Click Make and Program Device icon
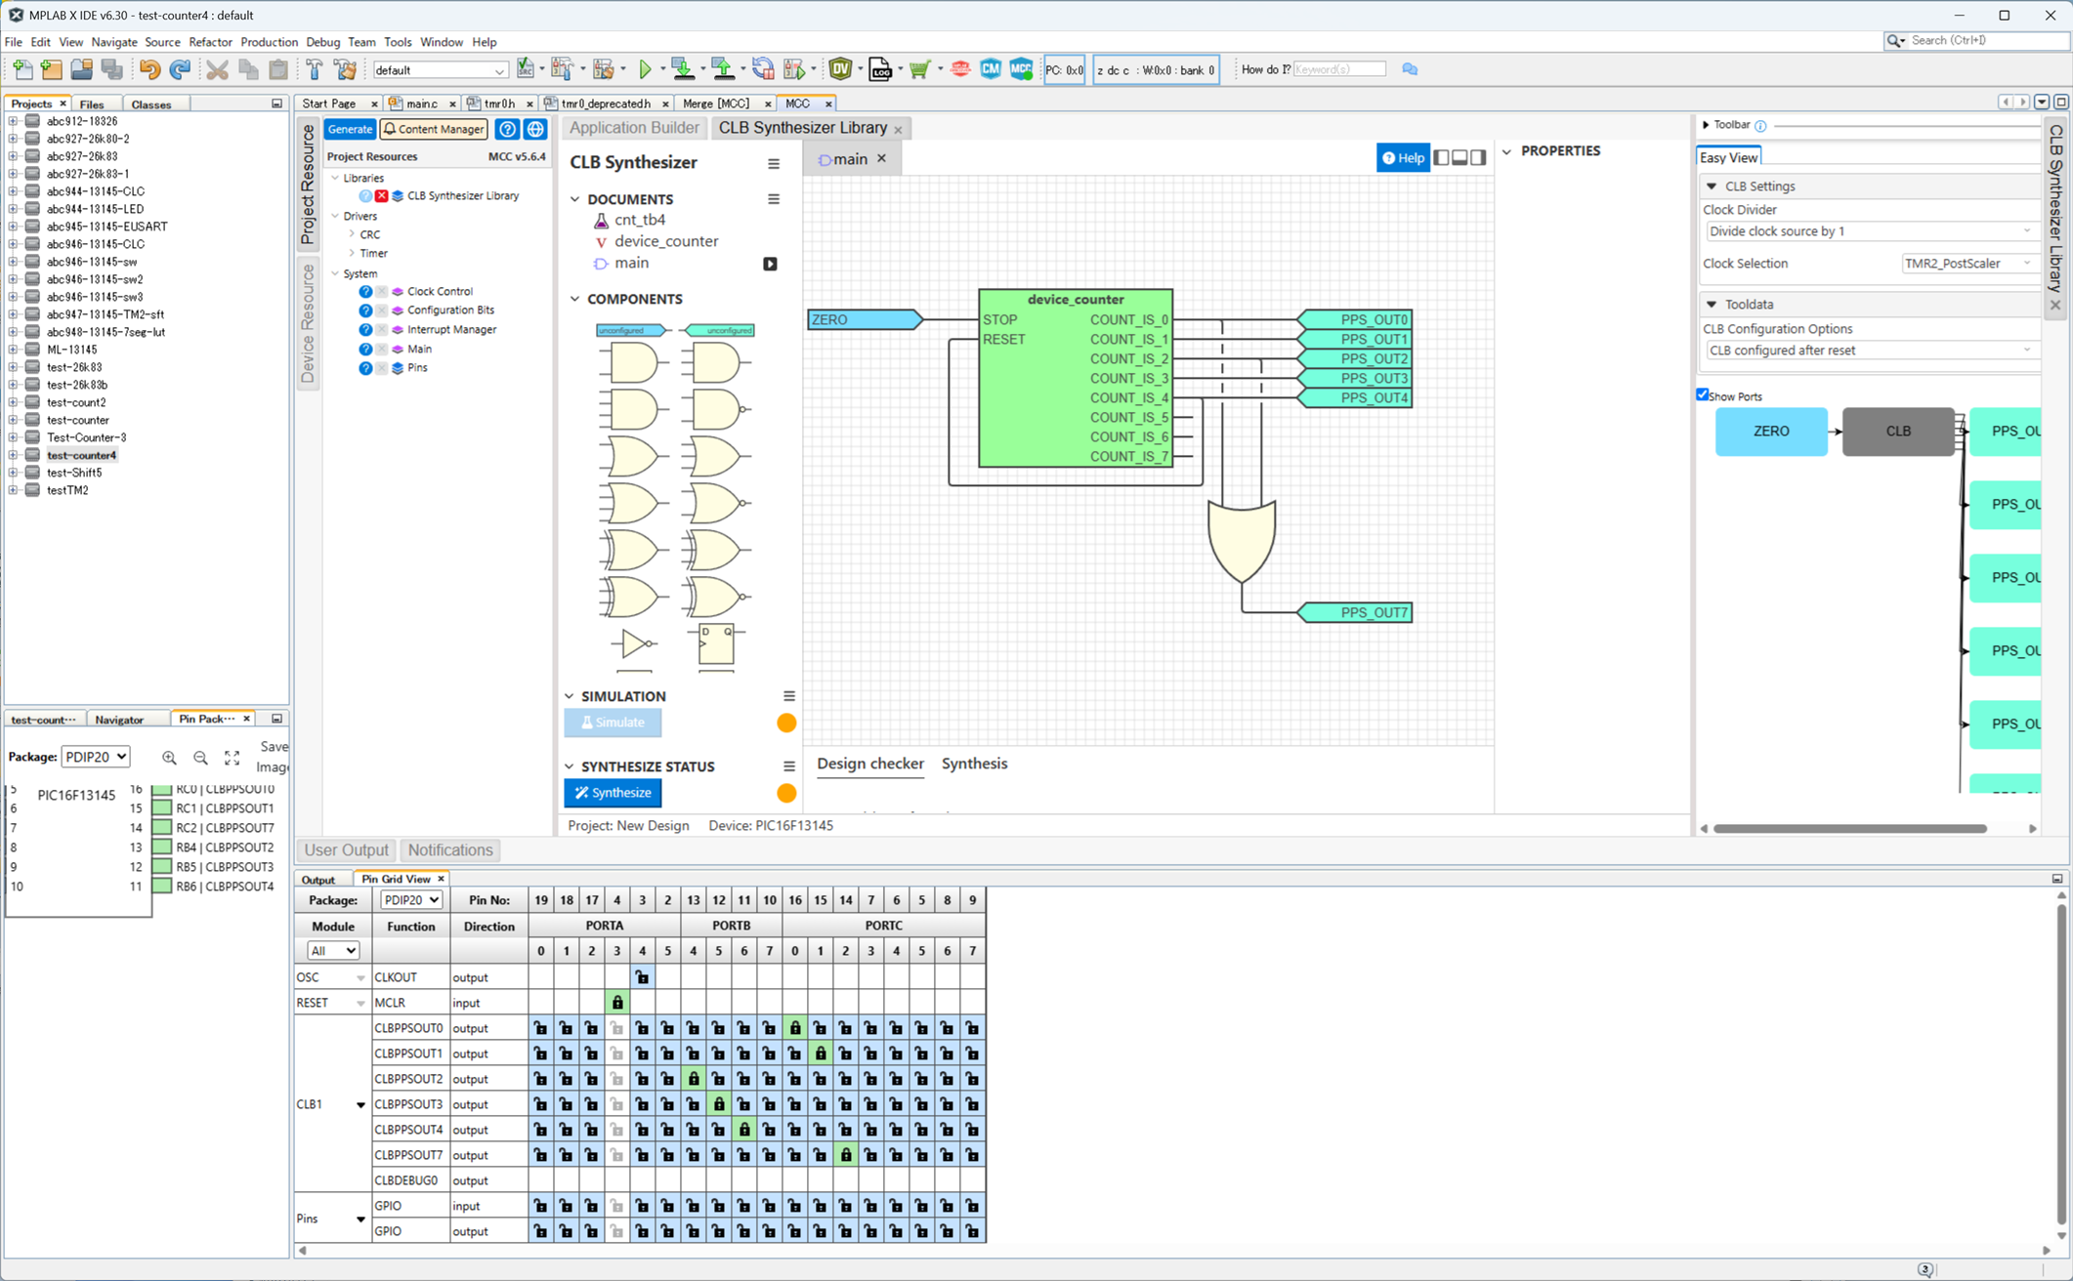Image resolution: width=2073 pixels, height=1281 pixels. pyautogui.click(x=683, y=69)
